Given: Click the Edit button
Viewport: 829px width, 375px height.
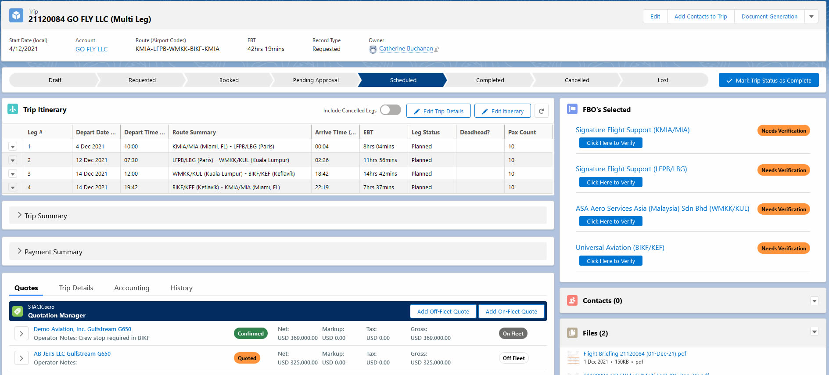Looking at the screenshot, I should pos(655,16).
